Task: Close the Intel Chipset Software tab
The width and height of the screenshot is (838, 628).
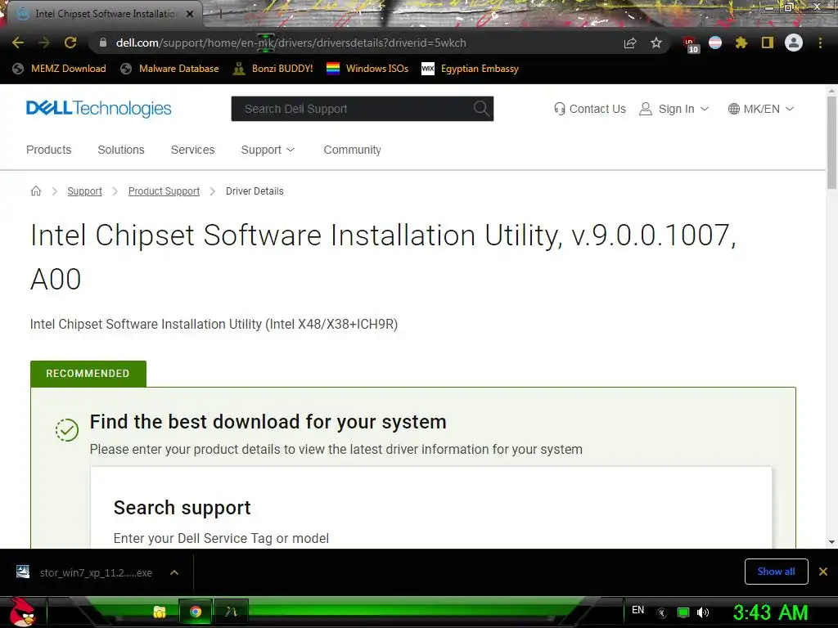Action: tap(190, 14)
